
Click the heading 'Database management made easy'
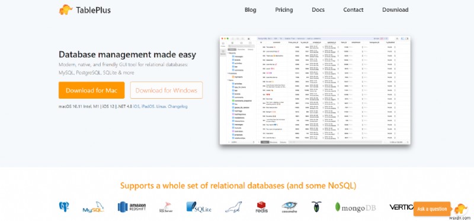coord(127,54)
